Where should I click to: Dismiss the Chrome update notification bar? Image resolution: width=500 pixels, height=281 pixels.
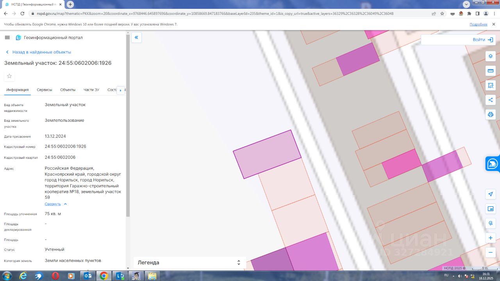pos(494,24)
